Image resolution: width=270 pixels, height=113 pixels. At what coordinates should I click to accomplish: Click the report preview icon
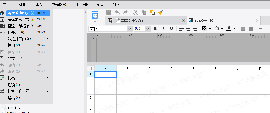point(95,15)
